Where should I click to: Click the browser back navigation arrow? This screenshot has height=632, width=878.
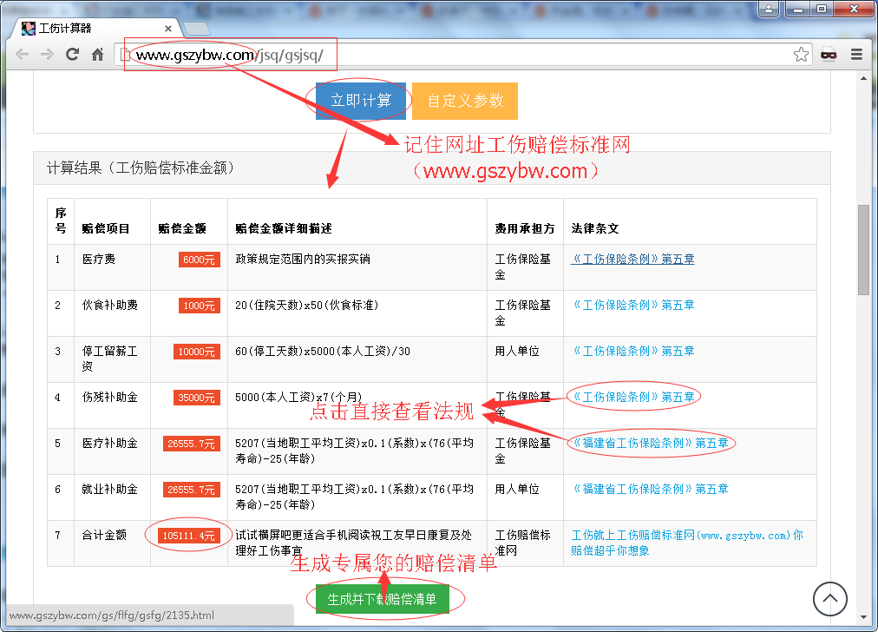(22, 54)
